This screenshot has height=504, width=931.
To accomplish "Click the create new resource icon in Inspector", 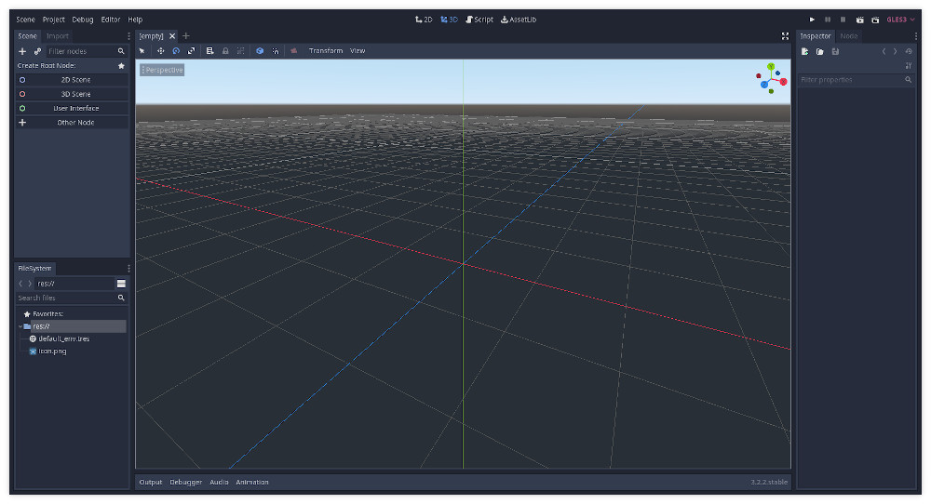I will pyautogui.click(x=804, y=51).
